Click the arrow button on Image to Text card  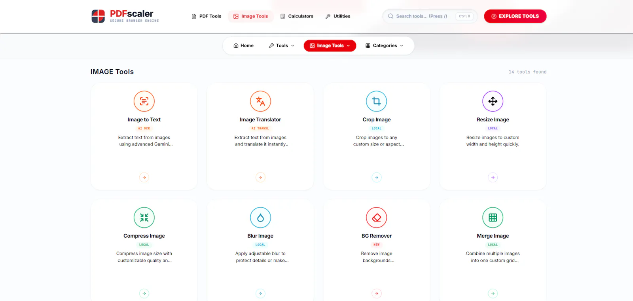[x=144, y=178]
